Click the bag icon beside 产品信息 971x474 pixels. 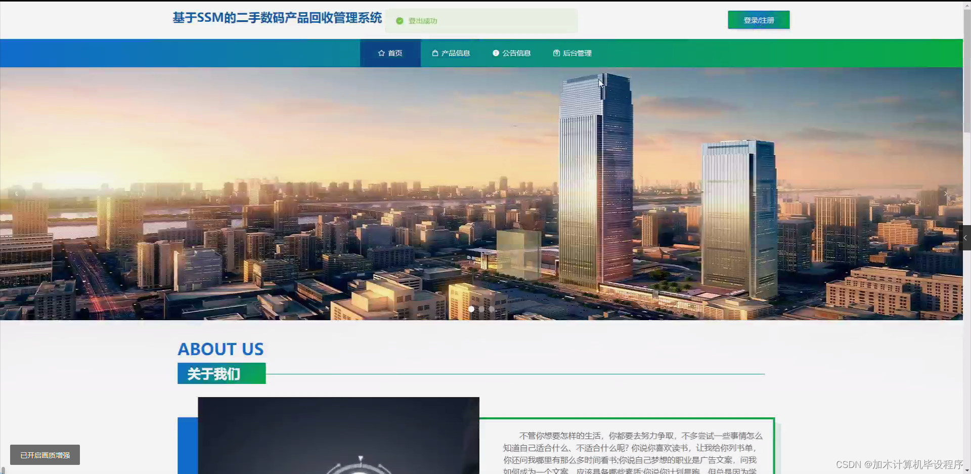[435, 53]
